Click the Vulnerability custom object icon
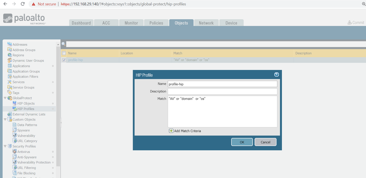 coord(15,136)
